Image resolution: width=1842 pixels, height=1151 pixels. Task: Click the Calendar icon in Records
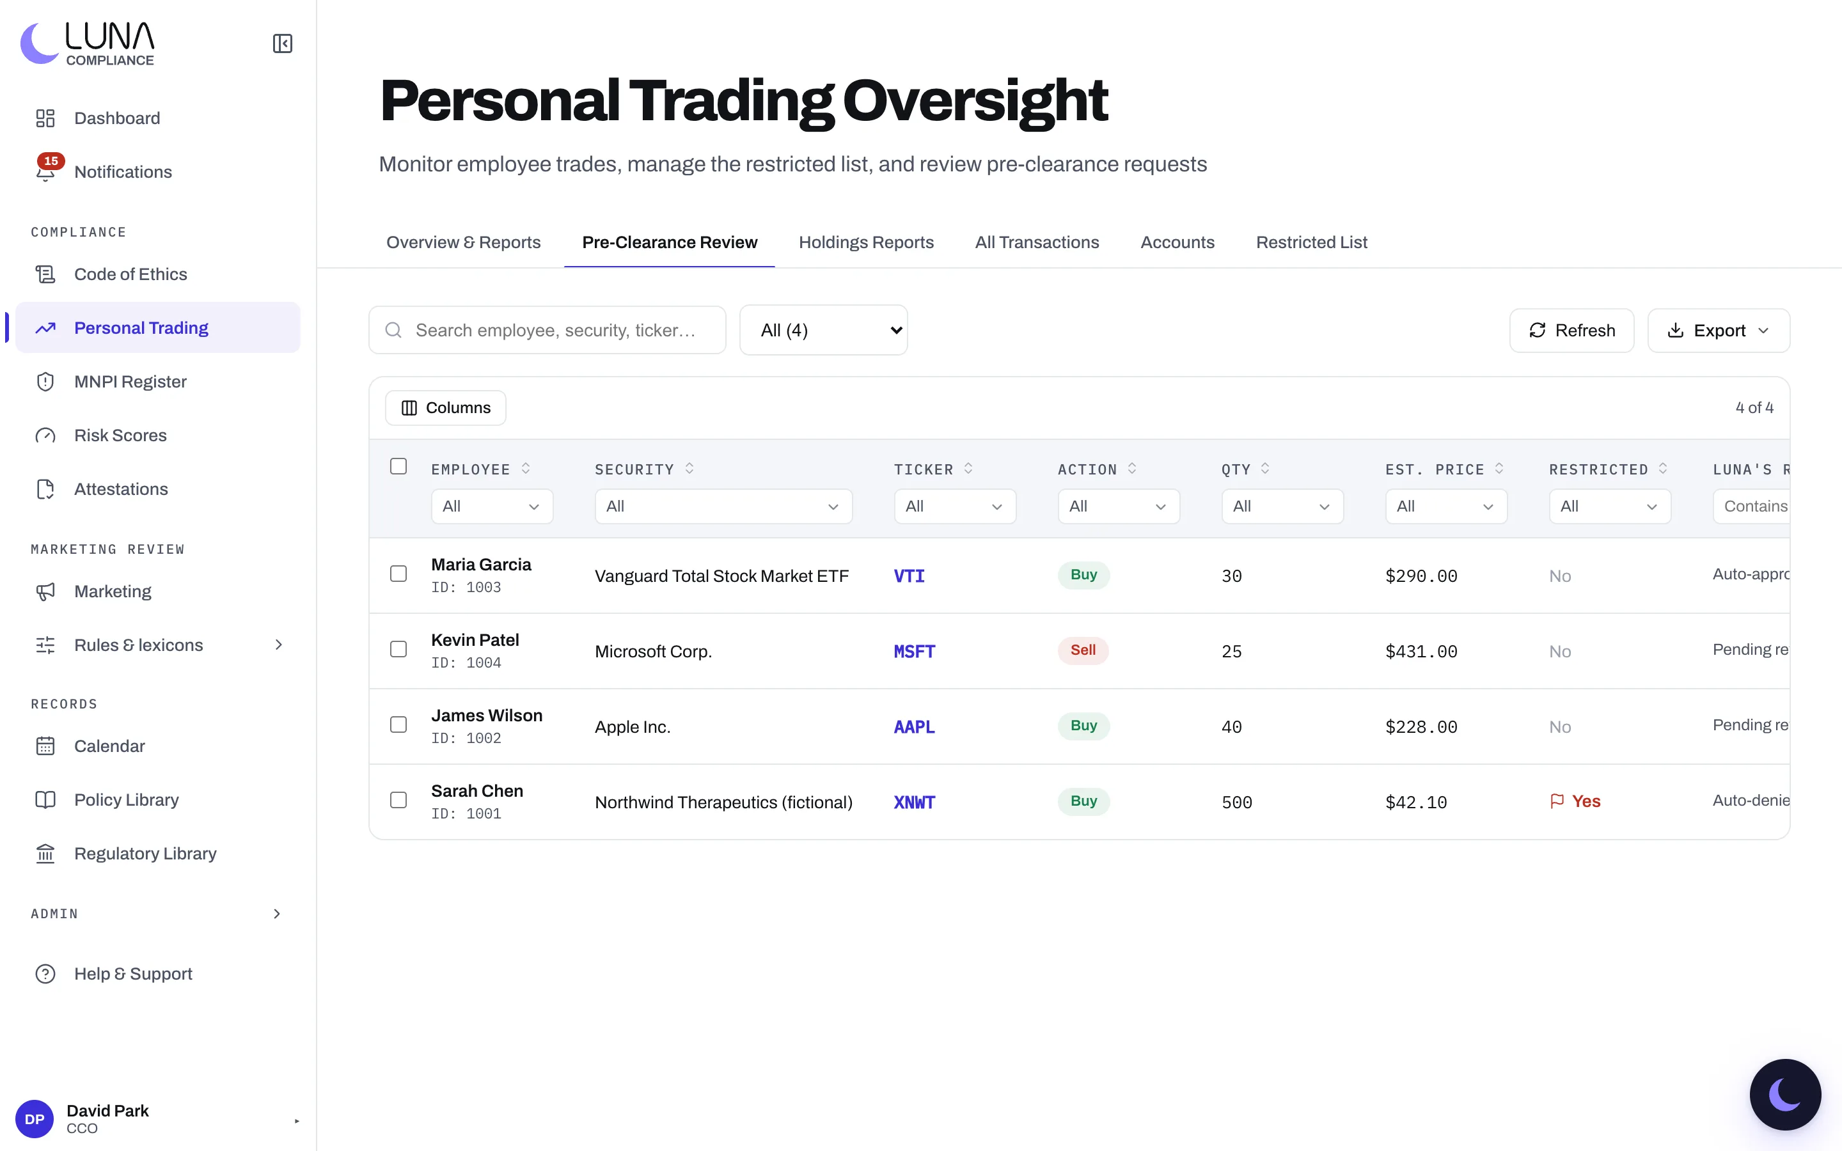pyautogui.click(x=45, y=746)
